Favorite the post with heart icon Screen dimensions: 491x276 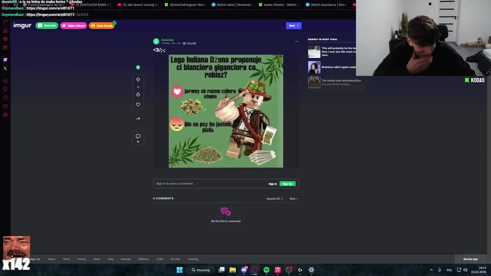coord(138,104)
